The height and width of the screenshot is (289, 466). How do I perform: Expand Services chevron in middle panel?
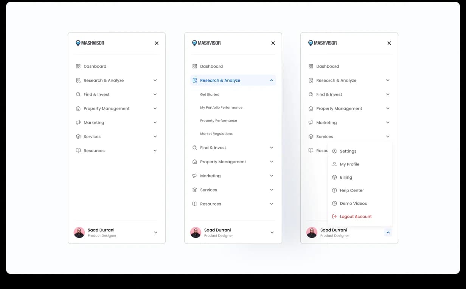272,190
